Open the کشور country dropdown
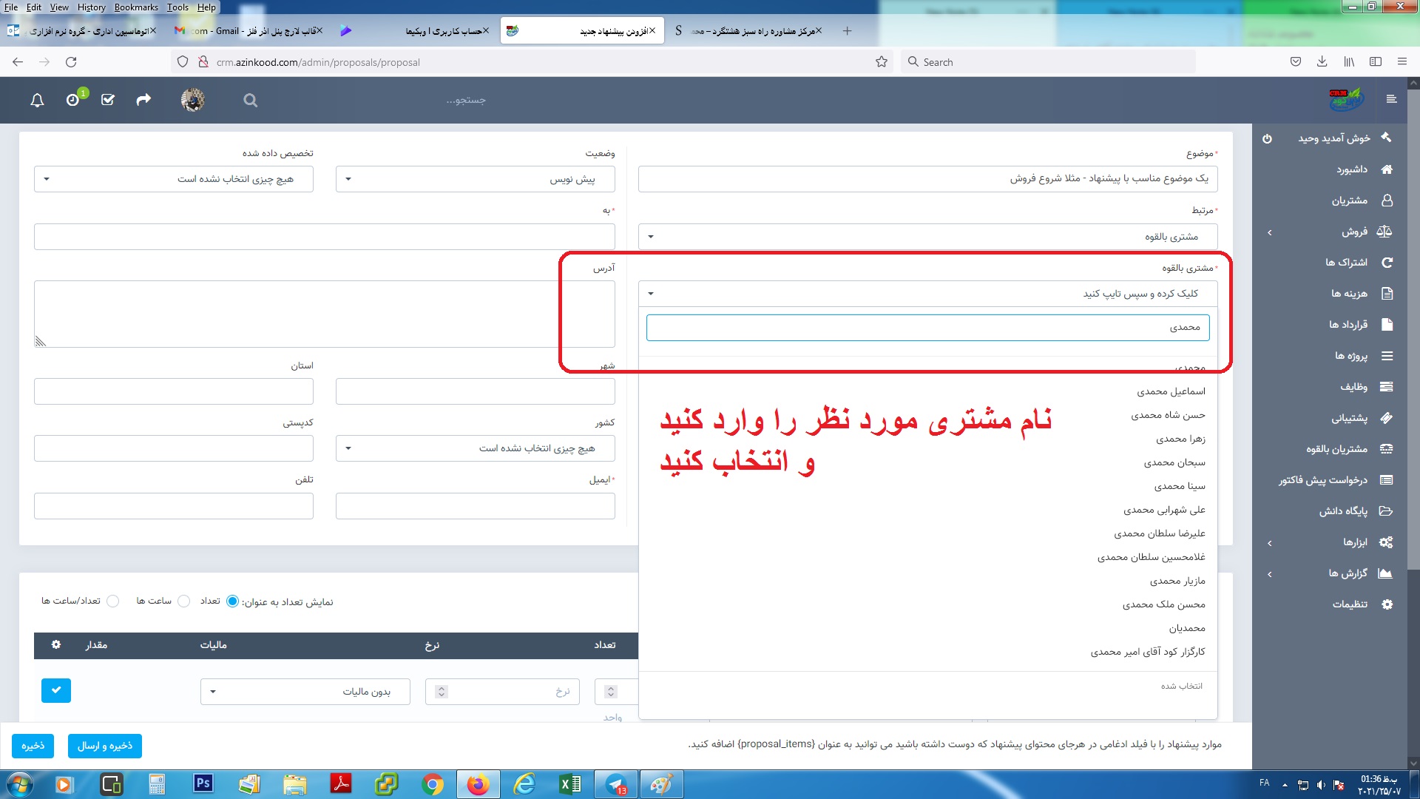This screenshot has width=1420, height=799. (x=476, y=448)
